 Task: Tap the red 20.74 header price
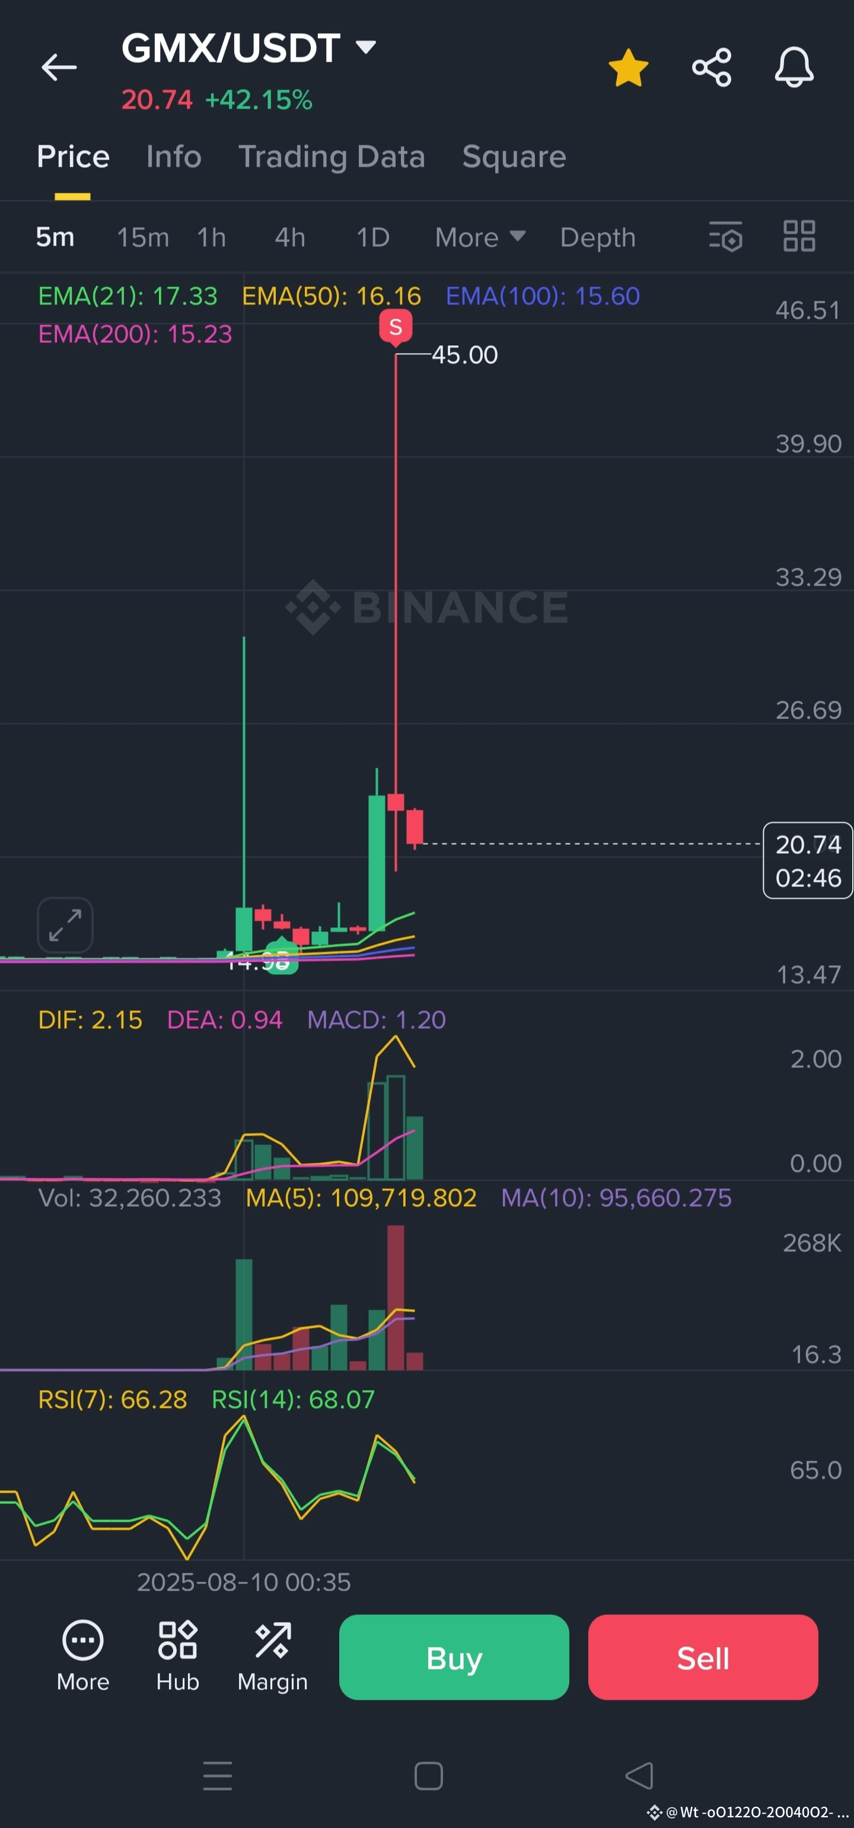157,100
